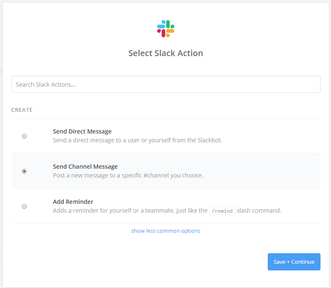Image resolution: width=331 pixels, height=288 pixels.
Task: Click the Send Channel Message title
Action: (85, 167)
